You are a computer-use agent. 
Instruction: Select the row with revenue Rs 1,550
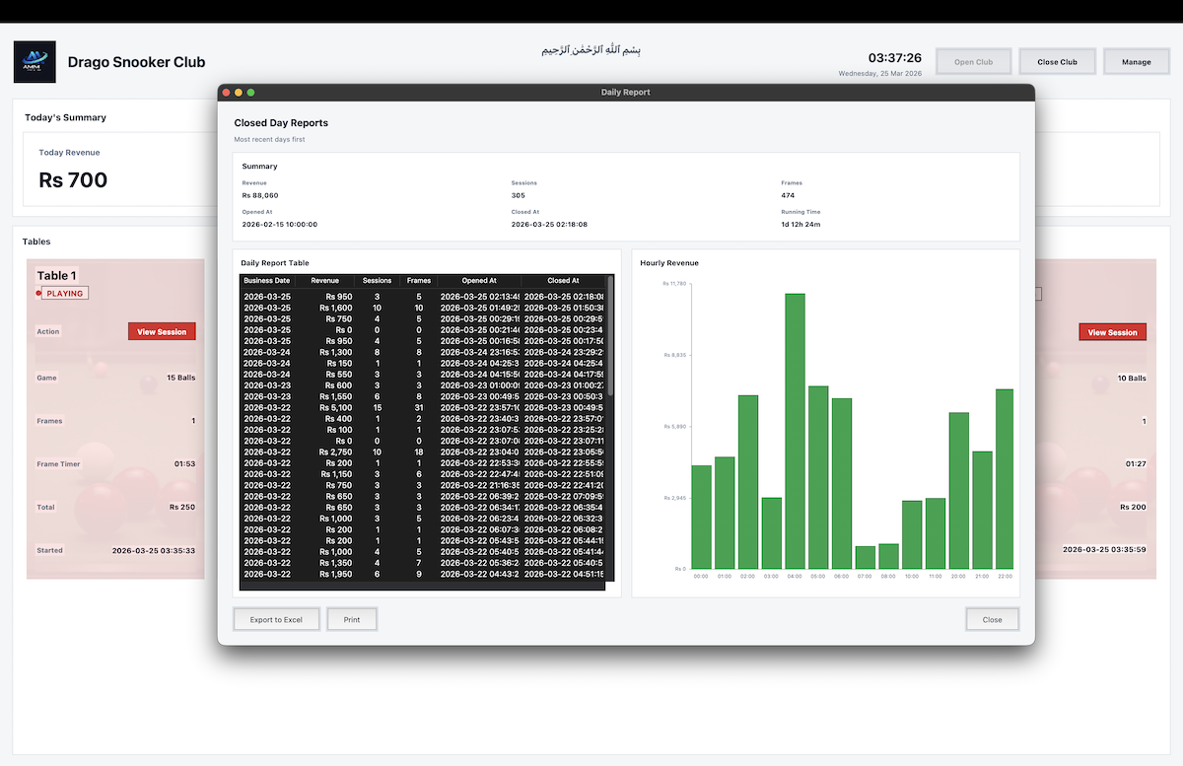[423, 396]
